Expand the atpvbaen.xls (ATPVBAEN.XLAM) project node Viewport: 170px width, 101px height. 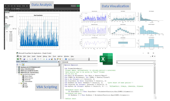(x=17, y=67)
